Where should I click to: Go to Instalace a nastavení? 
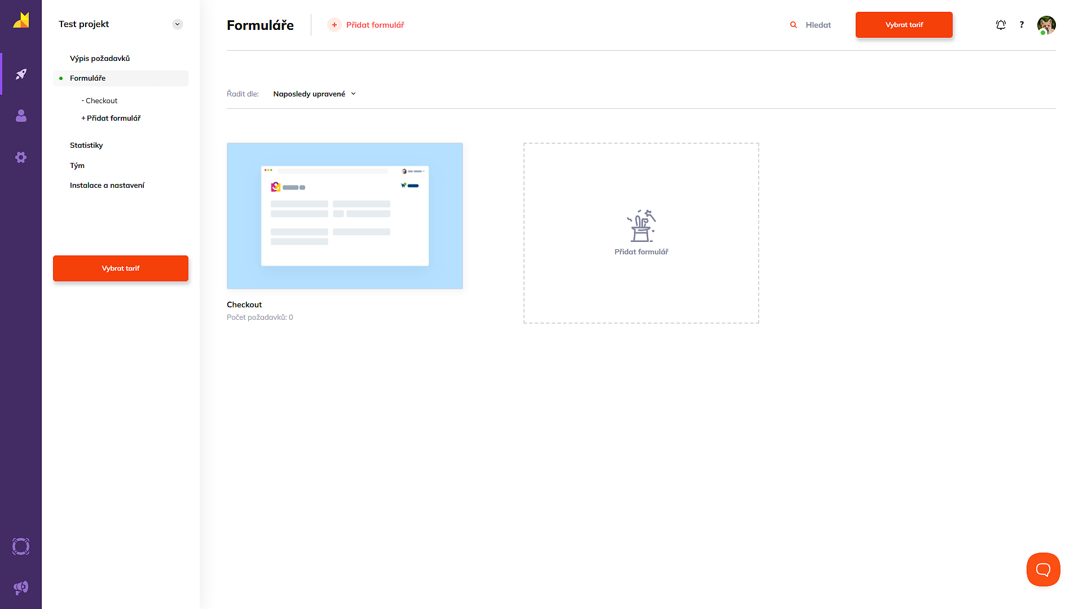[x=107, y=186]
